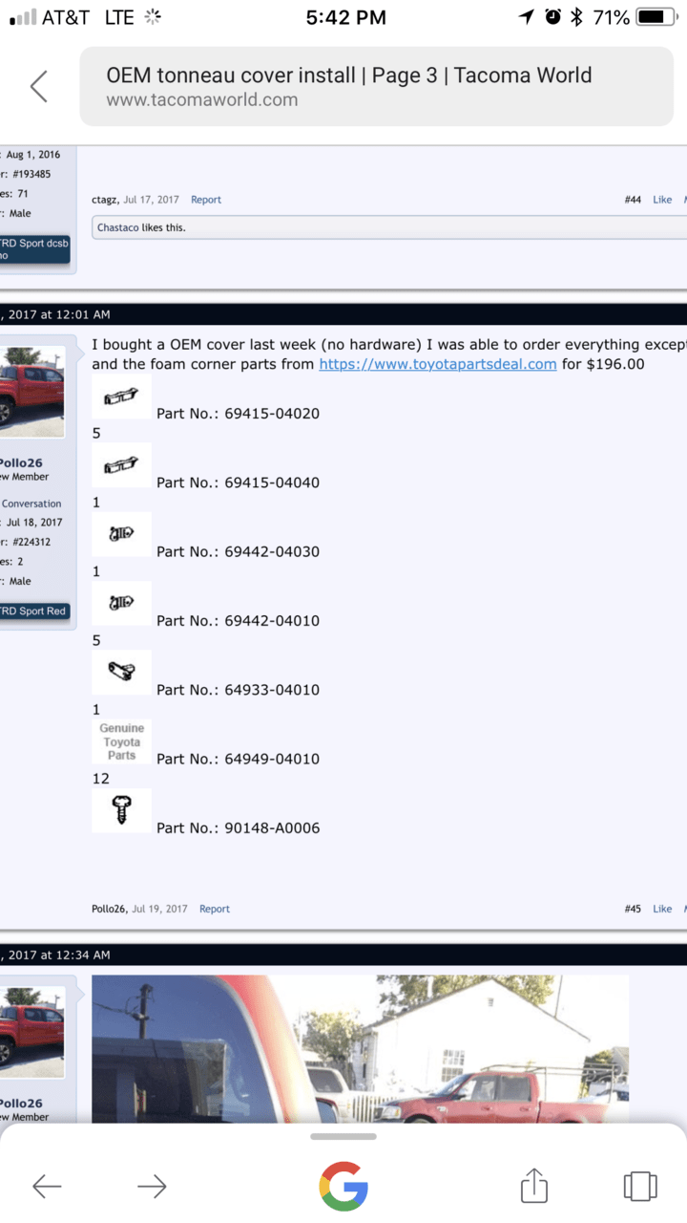Screen dimensions: 687x1223
Task: Click the Conversation link in Pollo26 sidebar
Action: coord(32,504)
